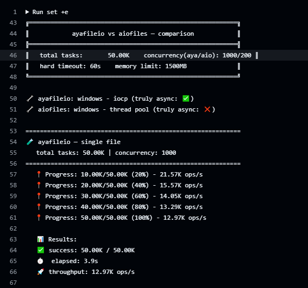Click "13.29K ops/s" progress value
This screenshot has width=308, height=288.
tap(181, 207)
